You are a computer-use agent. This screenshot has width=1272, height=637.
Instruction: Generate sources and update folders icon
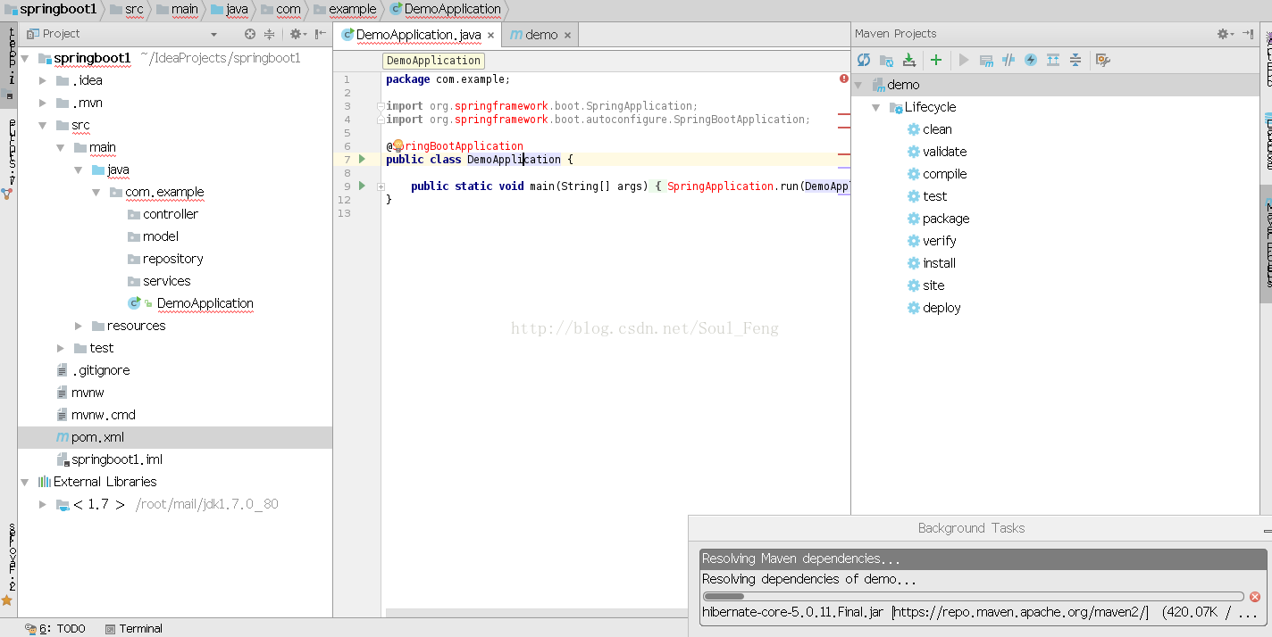point(886,60)
